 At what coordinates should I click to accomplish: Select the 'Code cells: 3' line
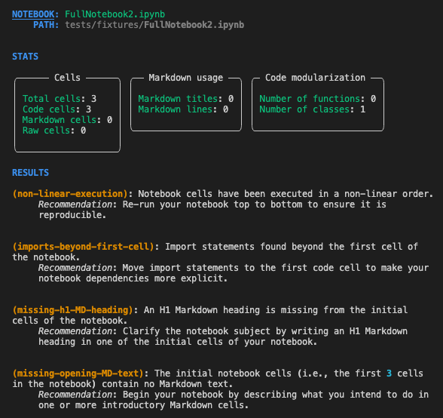point(57,109)
